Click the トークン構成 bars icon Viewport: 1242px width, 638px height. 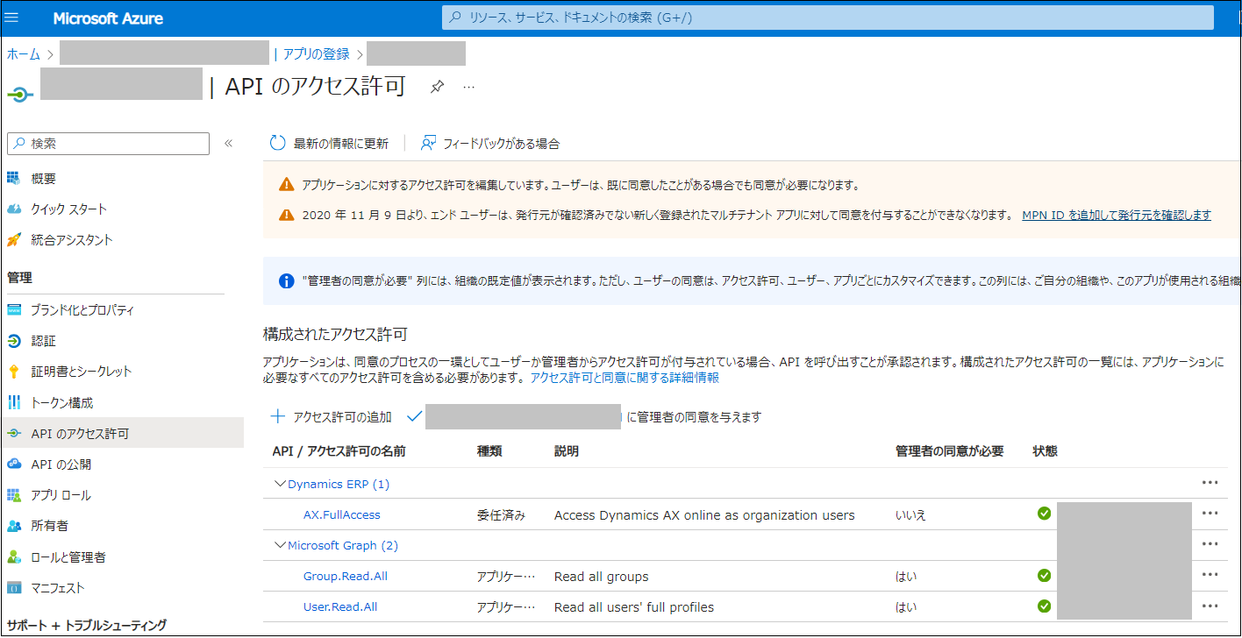[14, 403]
